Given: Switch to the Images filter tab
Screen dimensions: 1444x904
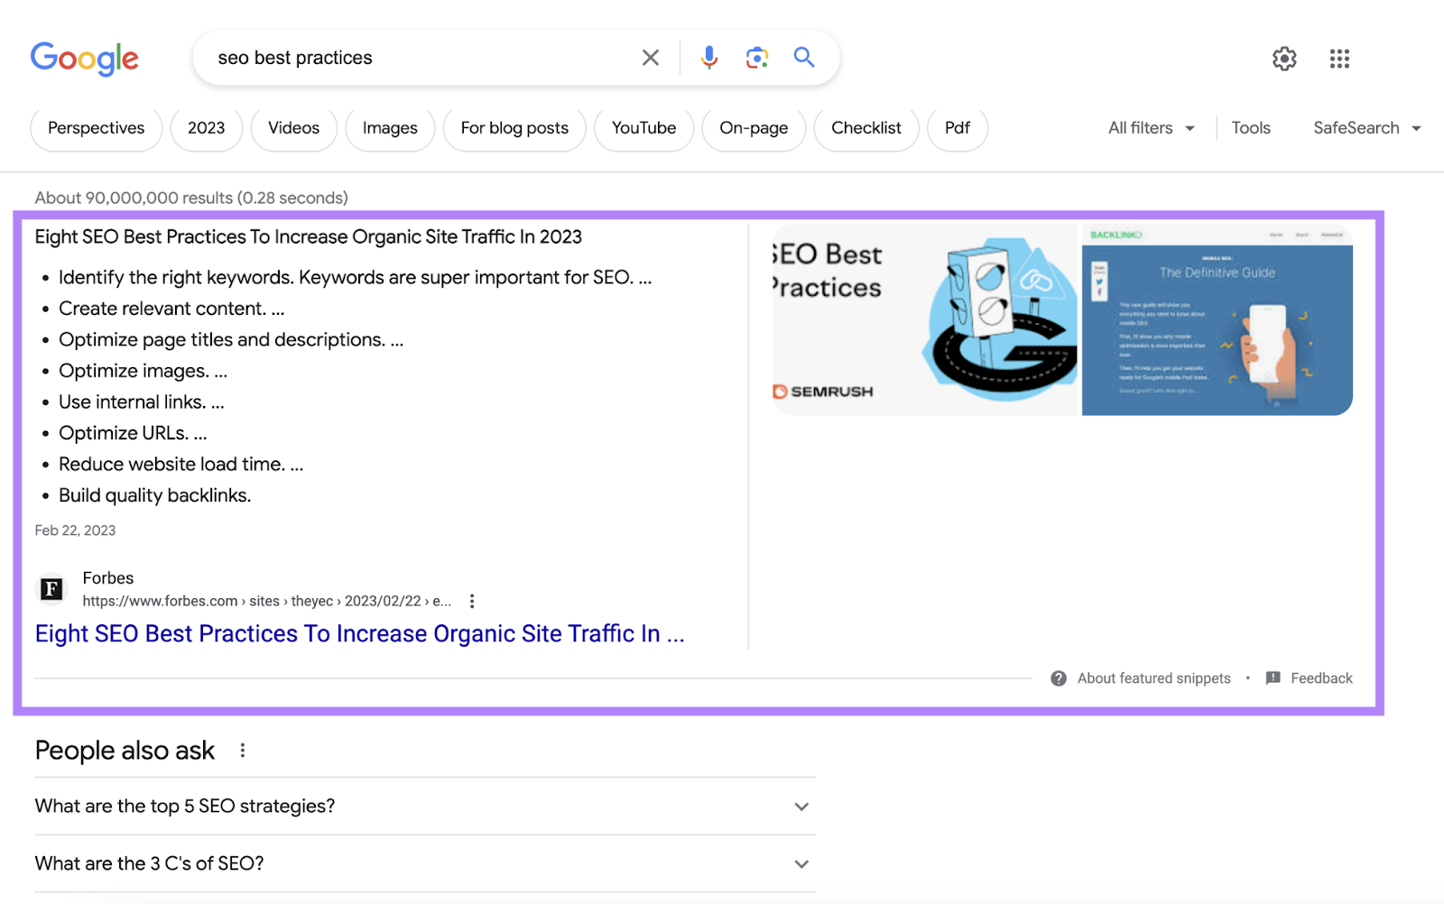Looking at the screenshot, I should click(x=389, y=128).
